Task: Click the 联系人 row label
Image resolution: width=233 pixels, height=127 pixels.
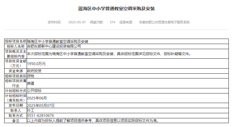Action: (x=16, y=111)
